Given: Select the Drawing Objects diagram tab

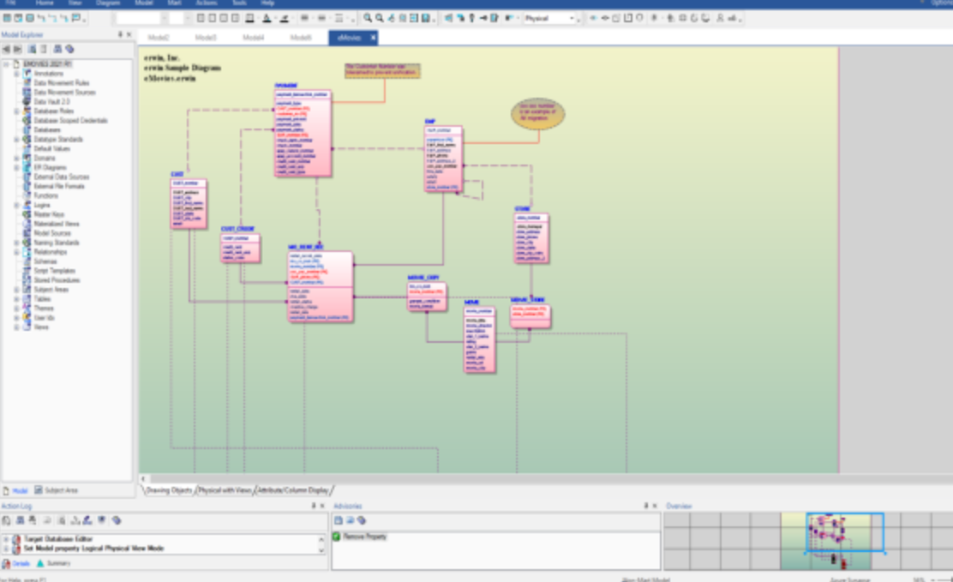Looking at the screenshot, I should tap(169, 490).
